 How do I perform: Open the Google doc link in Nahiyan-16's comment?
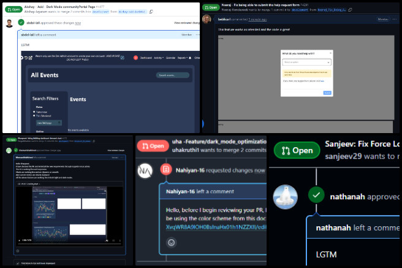pos(216,228)
